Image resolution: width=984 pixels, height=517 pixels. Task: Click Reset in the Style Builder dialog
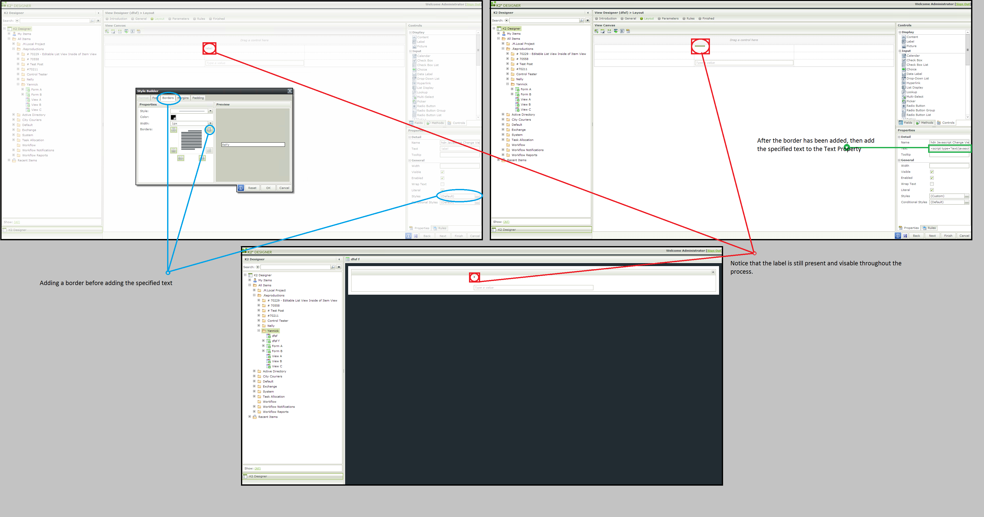pos(252,188)
